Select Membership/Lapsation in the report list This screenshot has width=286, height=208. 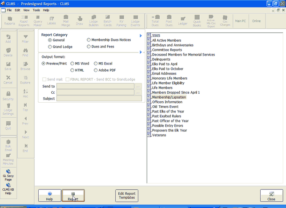pos(169,97)
